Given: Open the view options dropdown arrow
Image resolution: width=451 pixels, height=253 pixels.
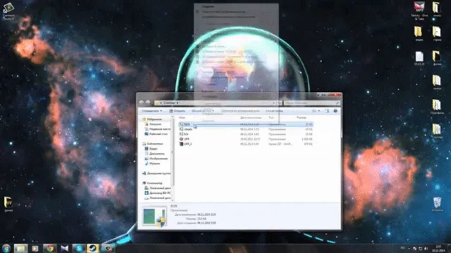Looking at the screenshot, I should (x=319, y=111).
